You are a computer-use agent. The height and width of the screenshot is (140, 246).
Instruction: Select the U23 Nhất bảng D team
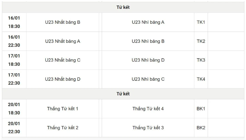63,79
